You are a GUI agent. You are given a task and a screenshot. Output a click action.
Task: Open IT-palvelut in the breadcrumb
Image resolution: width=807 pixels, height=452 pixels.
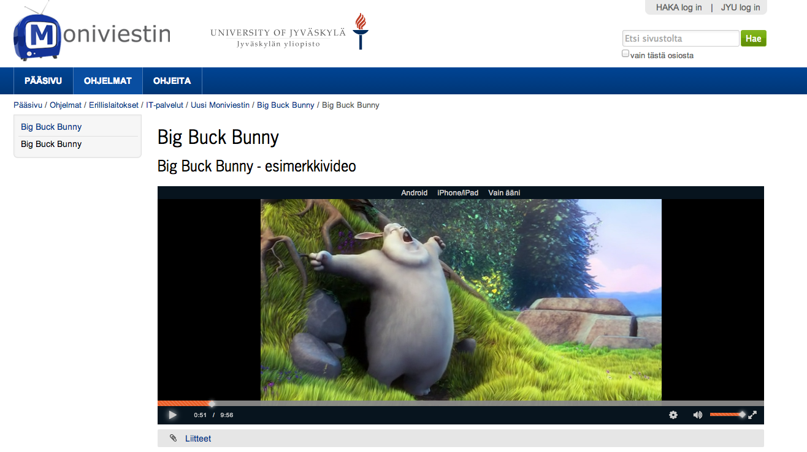point(164,105)
